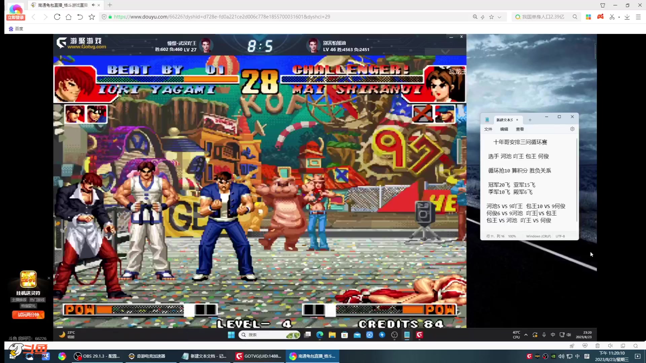
Task: Click the red GOTVG icon in system tray
Action: (x=529, y=356)
